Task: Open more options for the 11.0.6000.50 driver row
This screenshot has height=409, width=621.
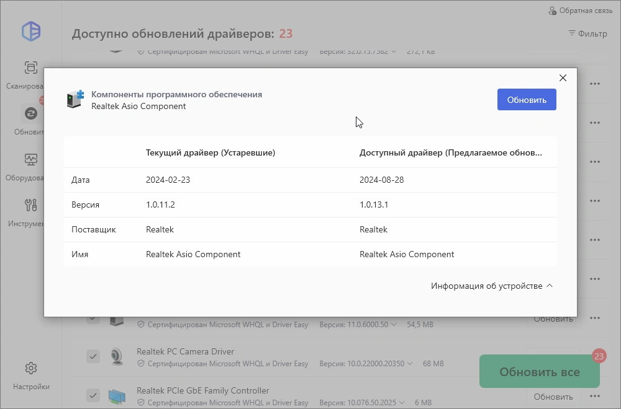Action: point(595,318)
